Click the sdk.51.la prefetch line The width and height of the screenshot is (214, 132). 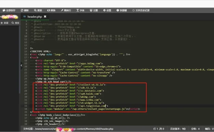click(x=66, y=88)
